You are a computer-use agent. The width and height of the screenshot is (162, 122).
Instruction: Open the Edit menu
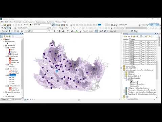click(x=7, y=22)
